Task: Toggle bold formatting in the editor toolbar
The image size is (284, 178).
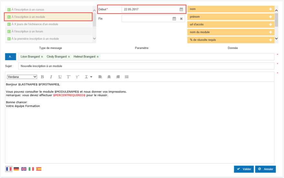Action: point(42,77)
